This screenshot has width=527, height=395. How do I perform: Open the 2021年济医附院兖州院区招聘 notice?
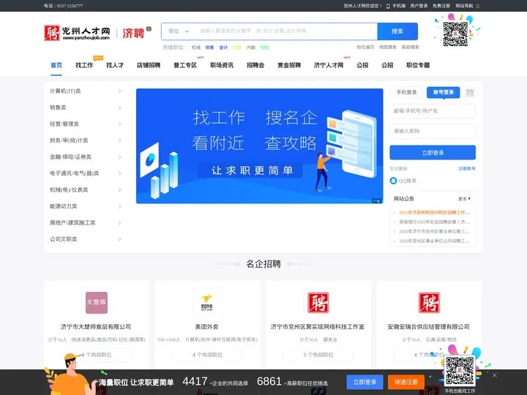click(434, 213)
